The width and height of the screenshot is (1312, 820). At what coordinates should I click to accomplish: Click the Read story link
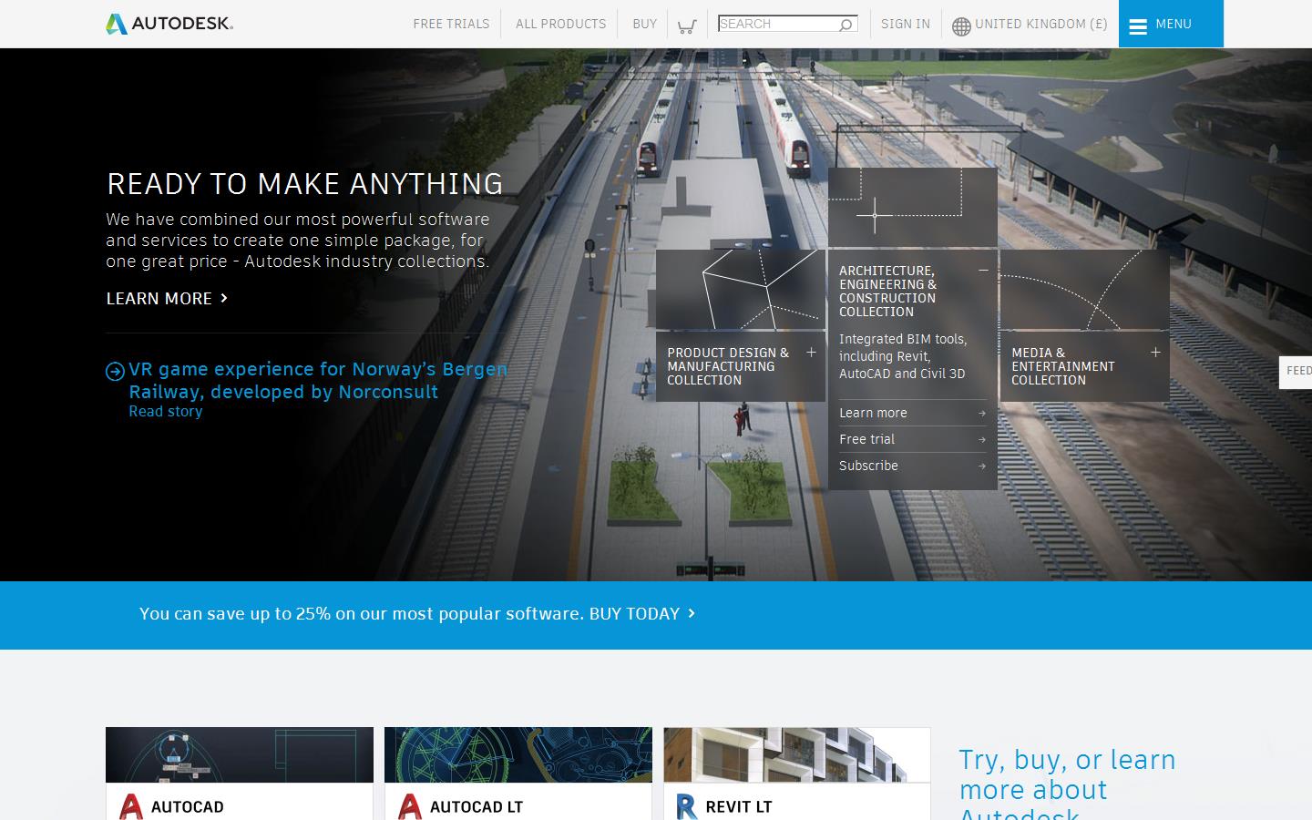(165, 411)
